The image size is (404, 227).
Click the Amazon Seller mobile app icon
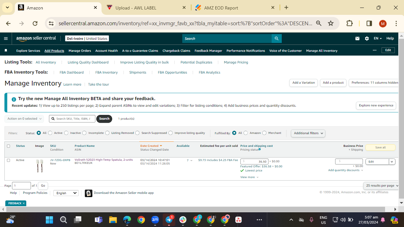coord(88,193)
